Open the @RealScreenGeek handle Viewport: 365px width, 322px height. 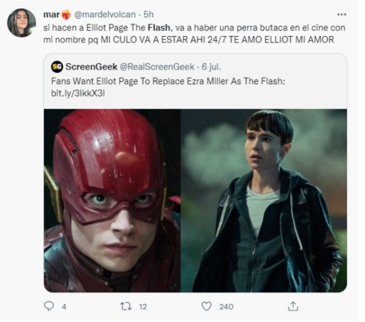pyautogui.click(x=157, y=66)
